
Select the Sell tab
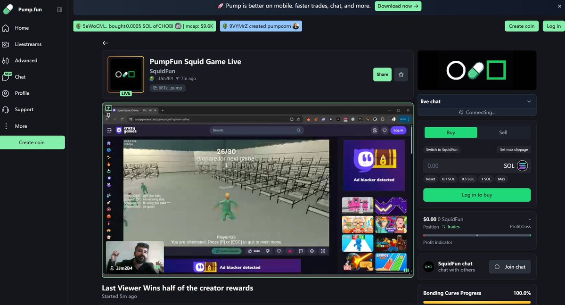pos(503,132)
